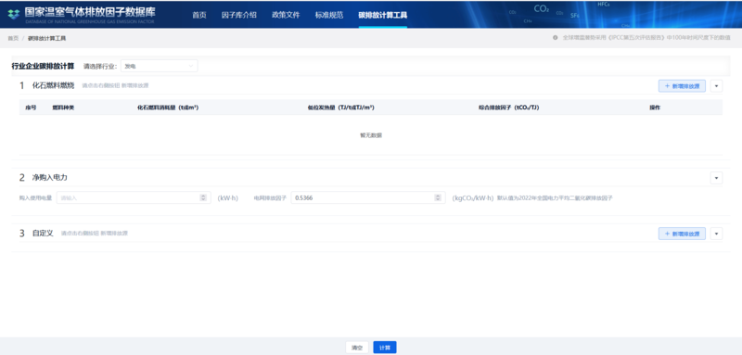Open the 政策文件 navigation tab
Screen dimensions: 742x355
click(x=286, y=15)
